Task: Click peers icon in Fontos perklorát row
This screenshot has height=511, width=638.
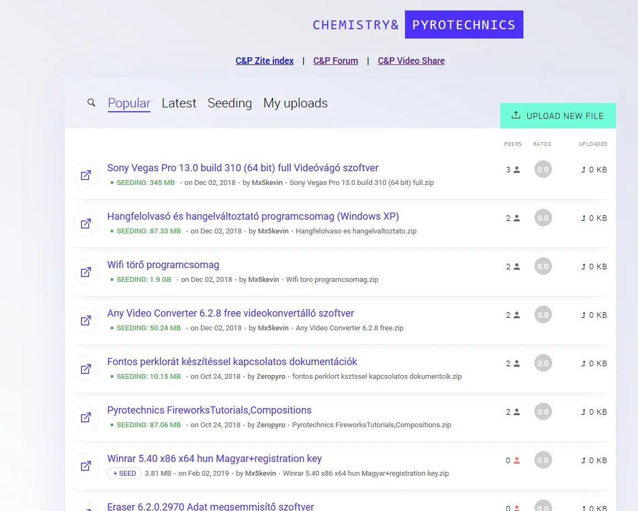Action: click(x=517, y=363)
